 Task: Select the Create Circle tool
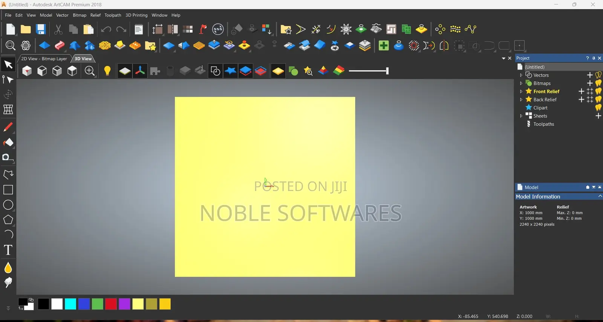(8, 205)
